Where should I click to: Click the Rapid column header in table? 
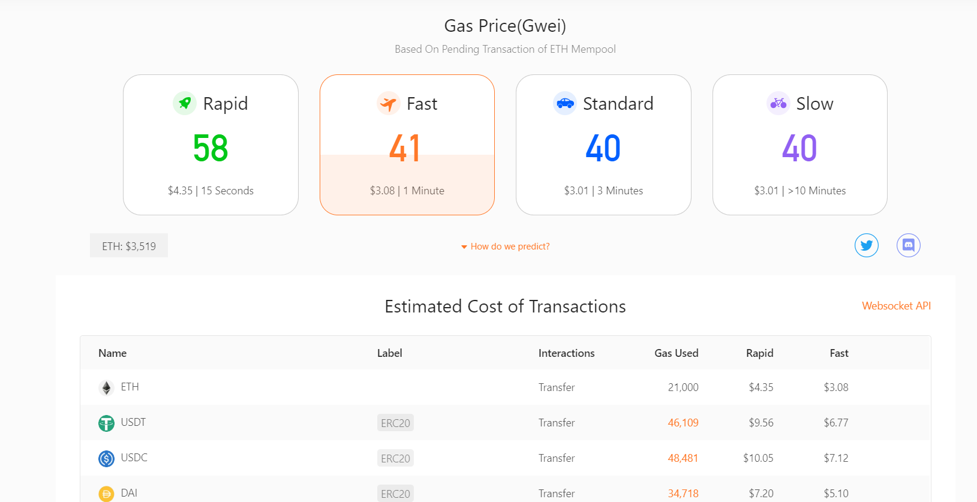[759, 353]
